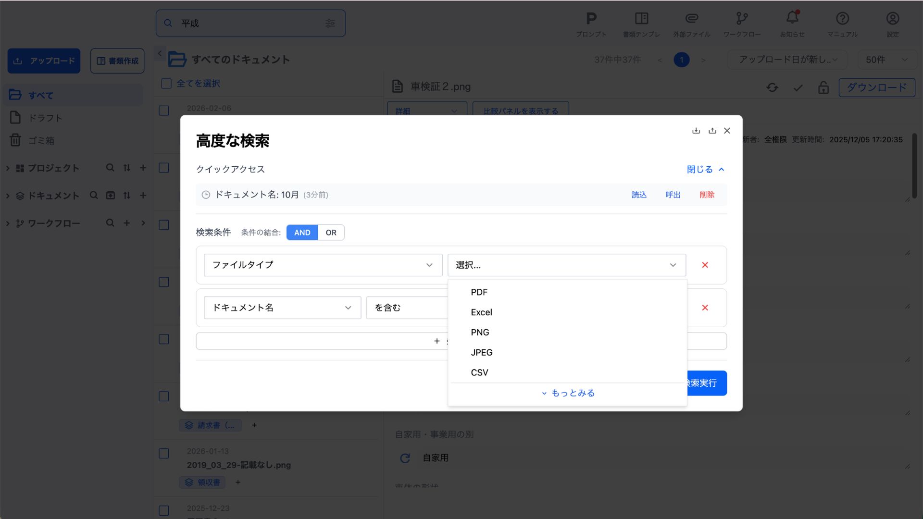Click the 選択... value select box
Screen dimensions: 923x519
tap(566, 265)
